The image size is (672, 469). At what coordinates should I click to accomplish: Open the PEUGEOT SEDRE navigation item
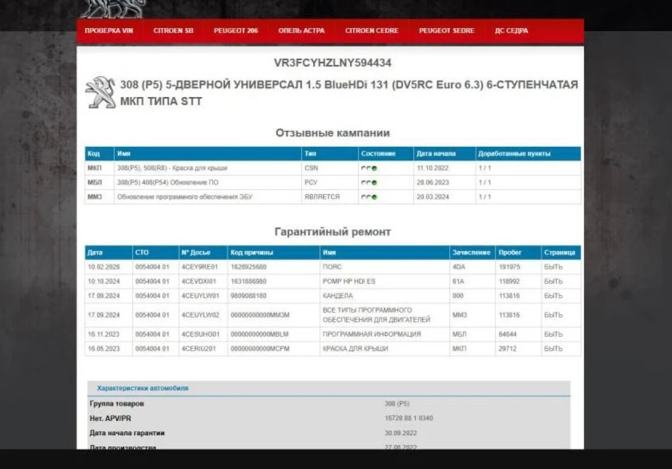pos(446,31)
